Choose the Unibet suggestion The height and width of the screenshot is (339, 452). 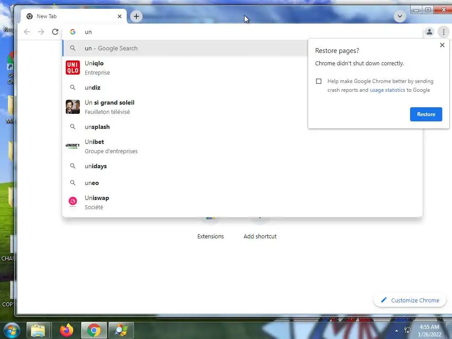[x=242, y=147]
